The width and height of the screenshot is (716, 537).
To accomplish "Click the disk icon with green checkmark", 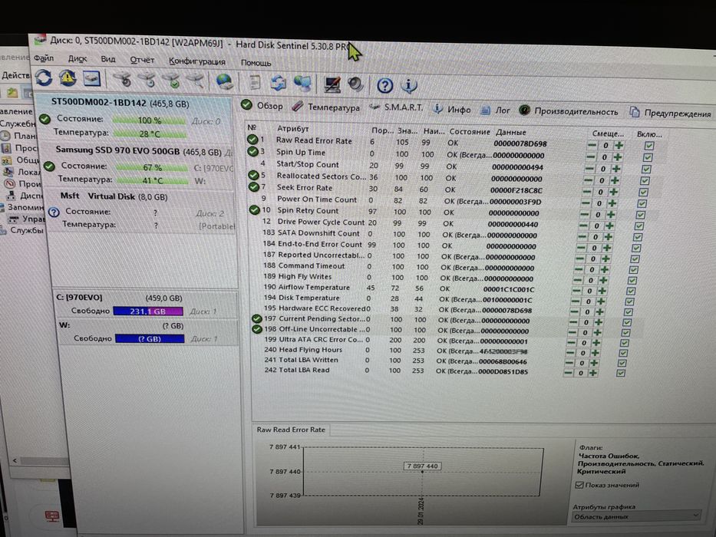I will (172, 81).
